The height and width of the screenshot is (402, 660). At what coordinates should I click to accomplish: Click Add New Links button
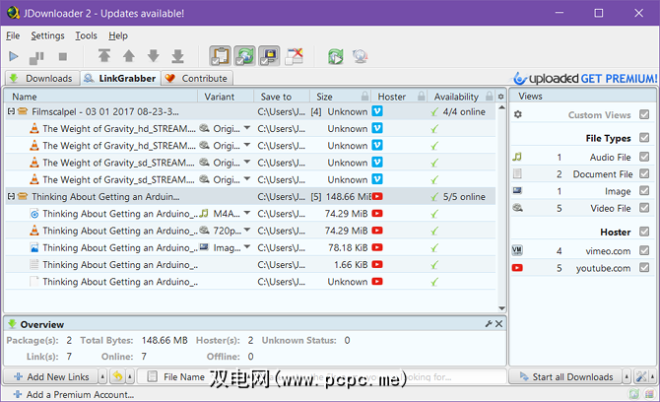click(51, 376)
